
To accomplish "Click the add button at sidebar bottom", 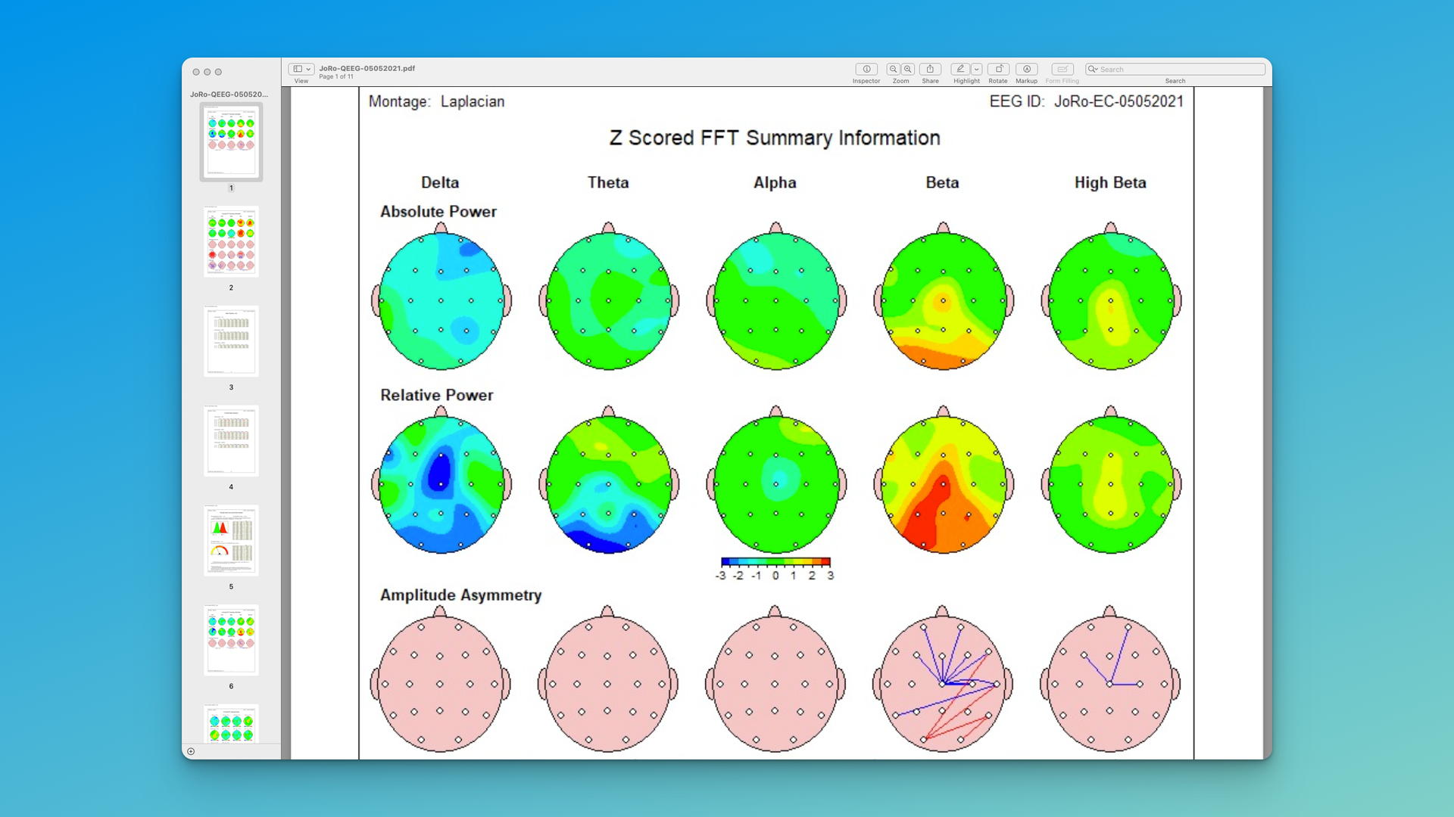I will point(191,751).
